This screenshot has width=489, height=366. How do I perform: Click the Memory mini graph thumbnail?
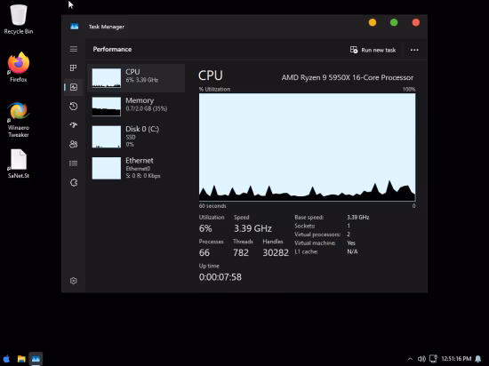(x=107, y=107)
